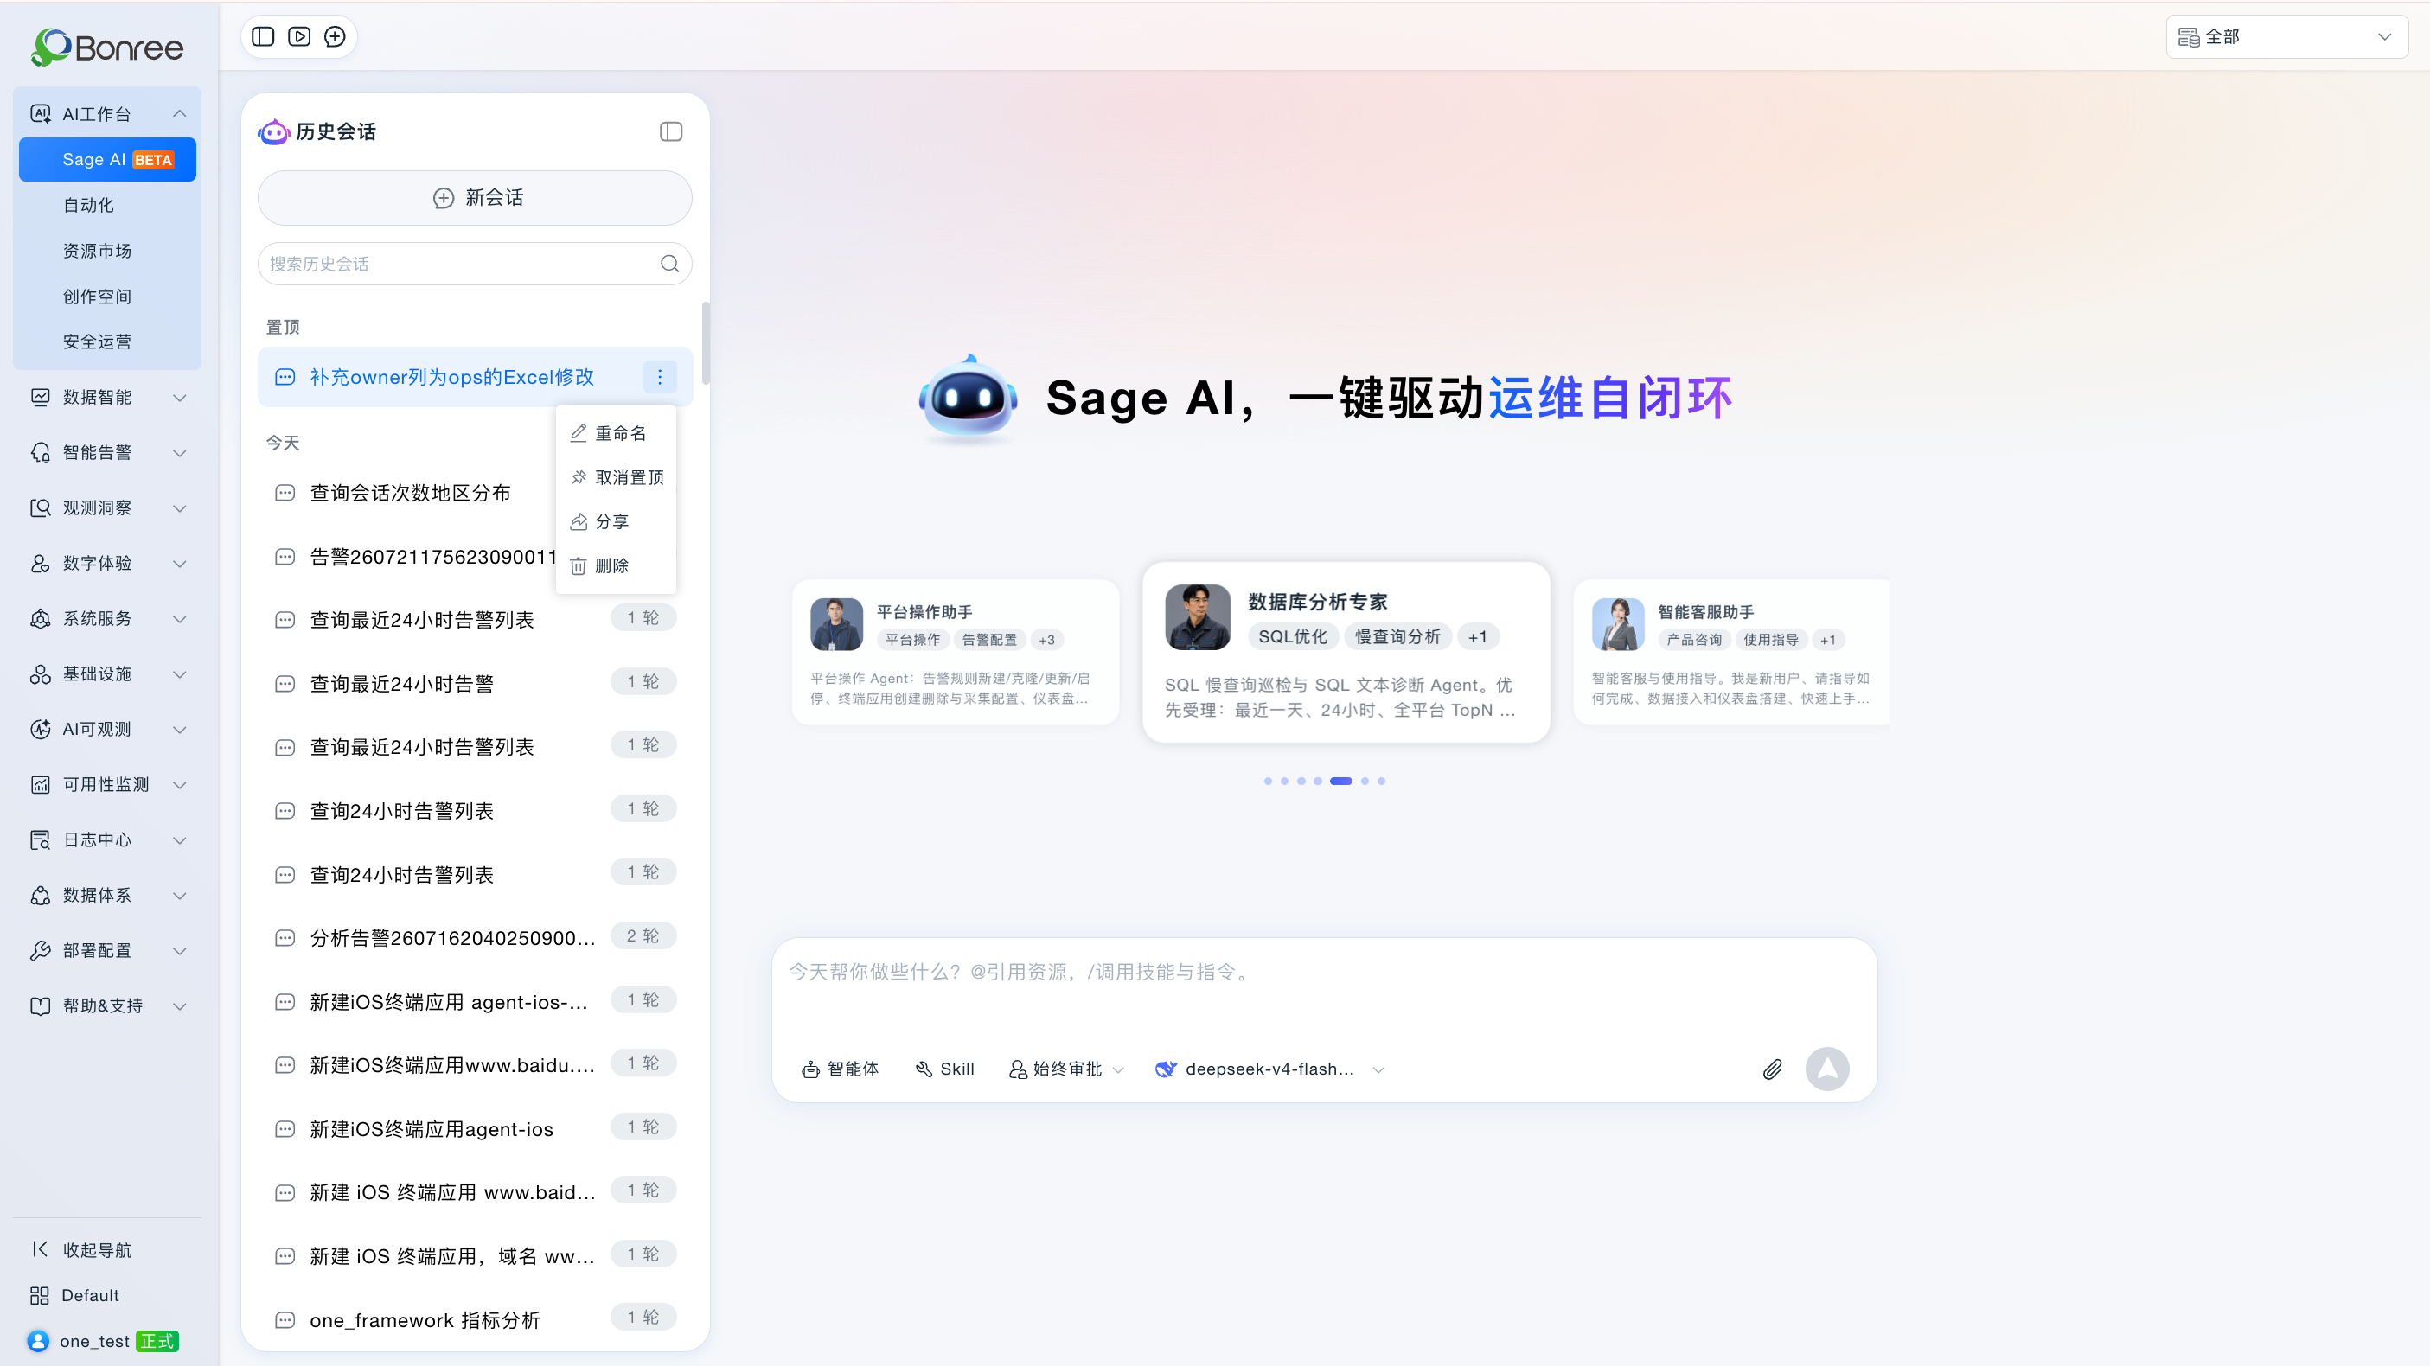The image size is (2430, 1366).
Task: Open the 平台操作助手 agent card
Action: pos(956,652)
